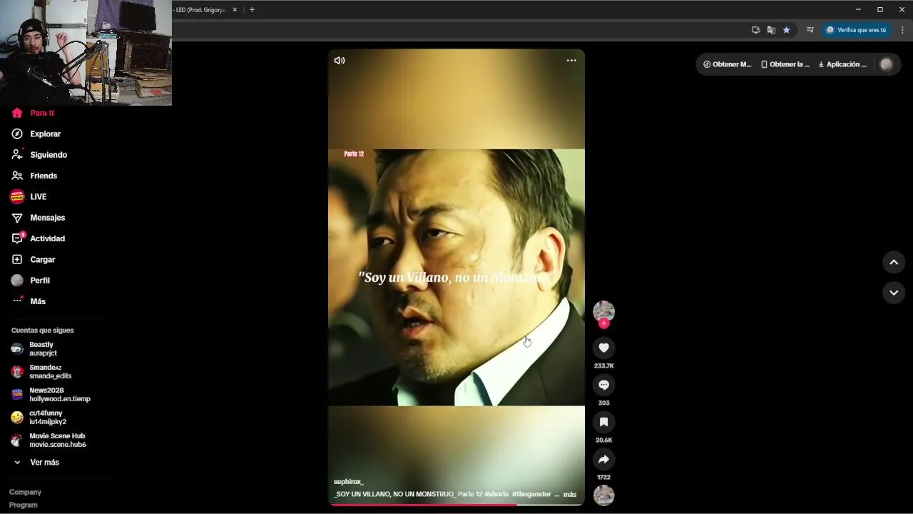Open Mensajes in the sidebar
Image resolution: width=913 pixels, height=514 pixels.
pyautogui.click(x=47, y=218)
